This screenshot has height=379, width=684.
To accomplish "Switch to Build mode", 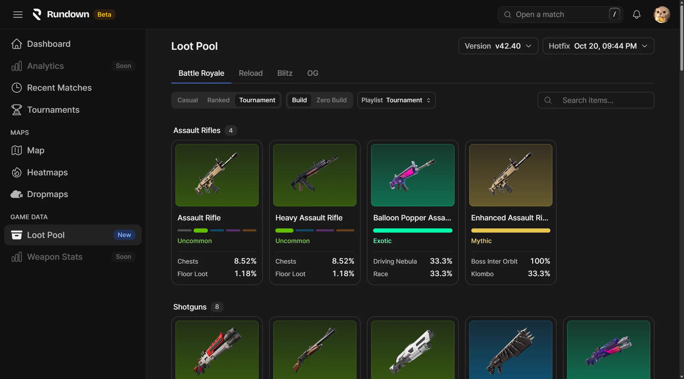I will [299, 100].
